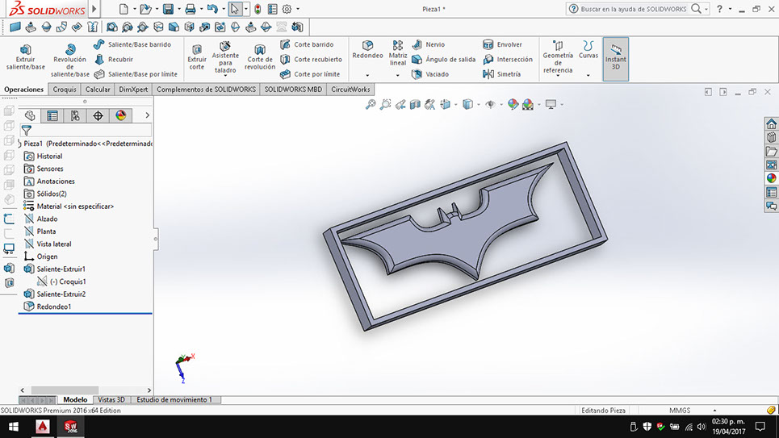Open Geometría de referencia
This screenshot has width=779, height=438.
[x=558, y=57]
